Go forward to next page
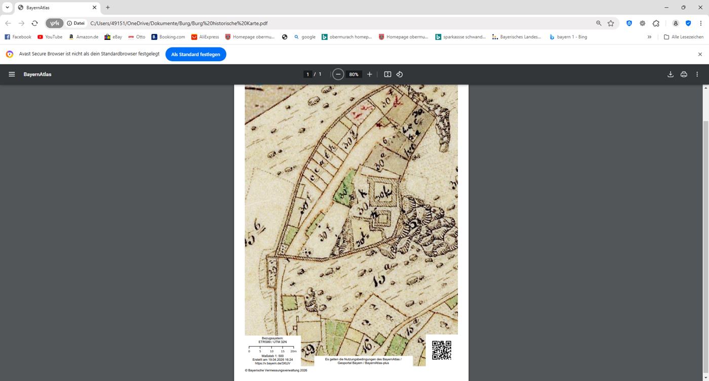This screenshot has height=381, width=709. [21, 23]
